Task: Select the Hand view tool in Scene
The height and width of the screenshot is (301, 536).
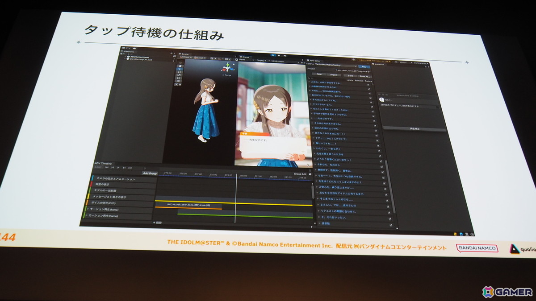Action: click(180, 66)
